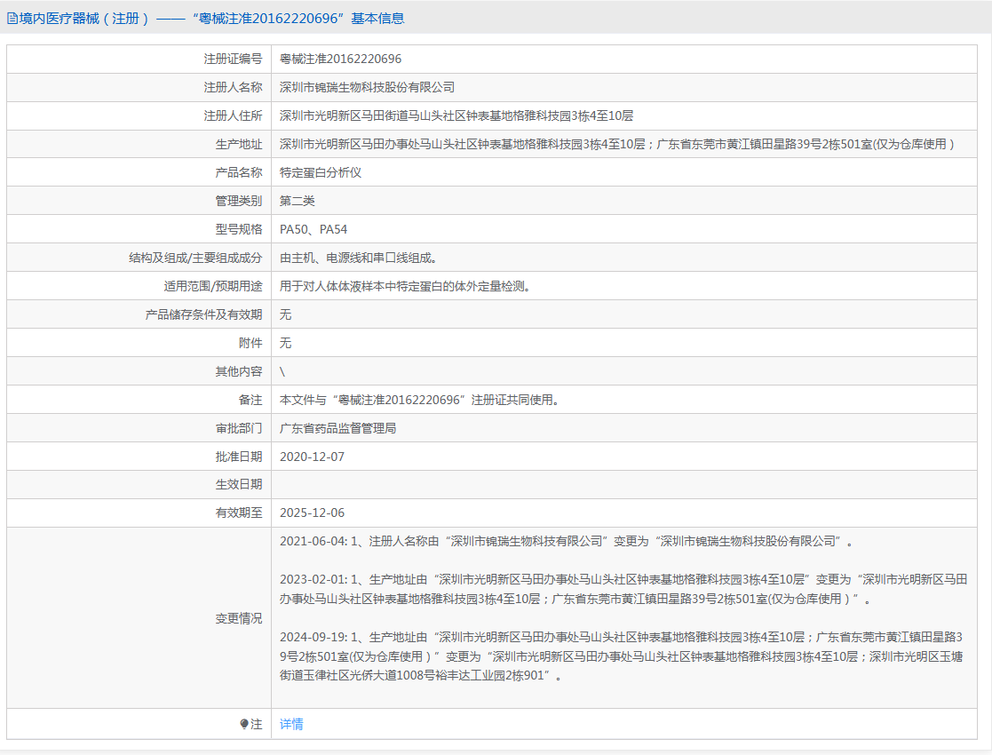This screenshot has height=755, width=992.
Task: Click the 结构及组成/主要组成成分 label
Action: click(195, 258)
